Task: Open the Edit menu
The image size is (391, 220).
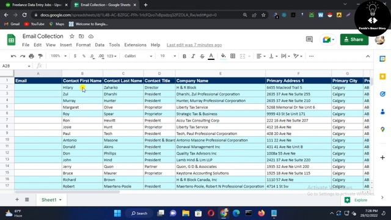Action: (38, 45)
